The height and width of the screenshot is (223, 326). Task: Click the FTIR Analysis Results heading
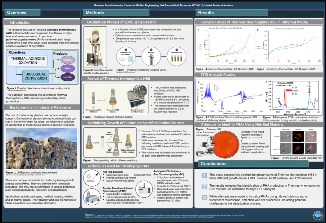tap(218, 75)
